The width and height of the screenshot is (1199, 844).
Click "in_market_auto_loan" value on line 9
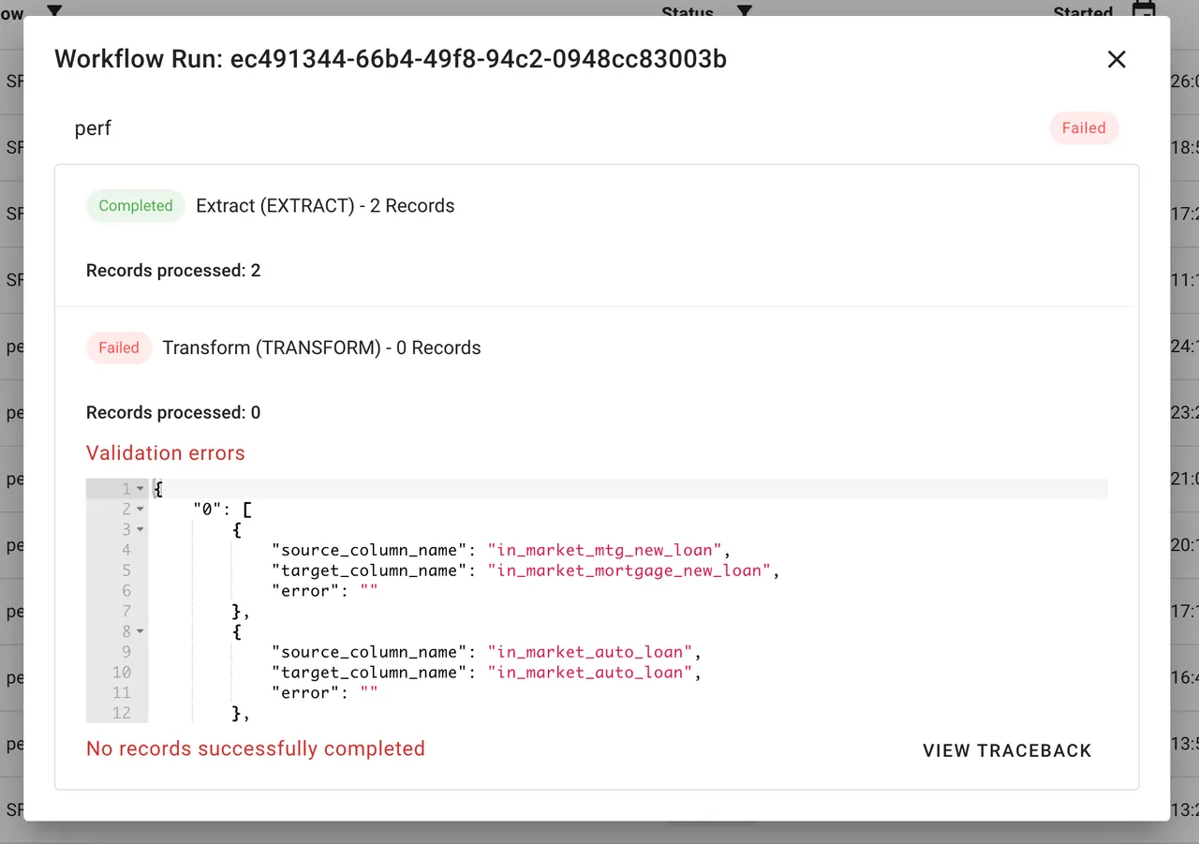point(589,652)
